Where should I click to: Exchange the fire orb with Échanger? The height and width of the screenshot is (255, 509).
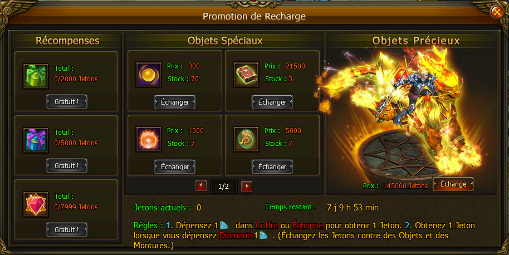coord(175,167)
